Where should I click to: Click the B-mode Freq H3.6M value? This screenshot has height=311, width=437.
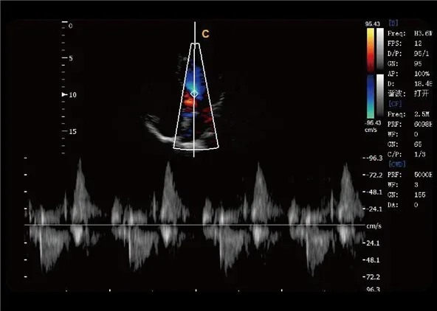tap(423, 34)
